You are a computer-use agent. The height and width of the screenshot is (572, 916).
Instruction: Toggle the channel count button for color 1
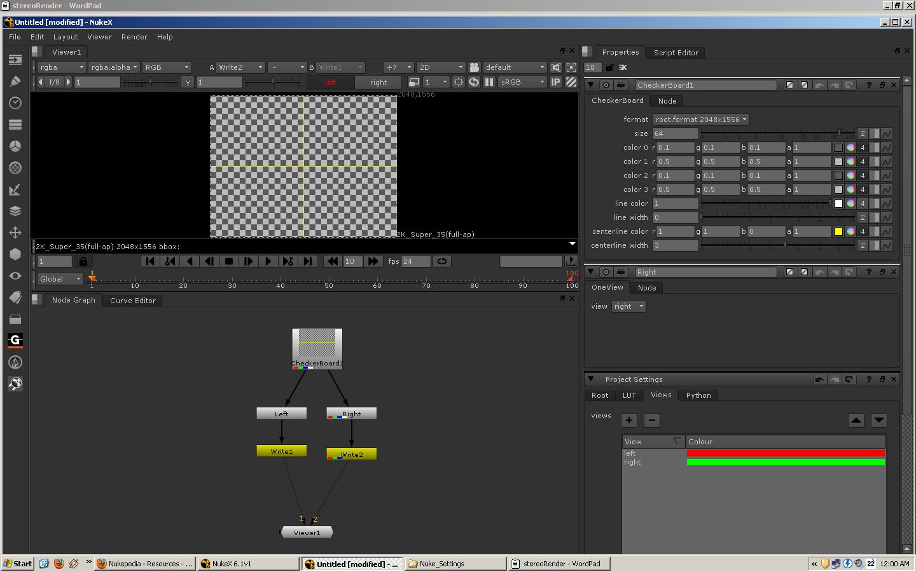(x=863, y=161)
